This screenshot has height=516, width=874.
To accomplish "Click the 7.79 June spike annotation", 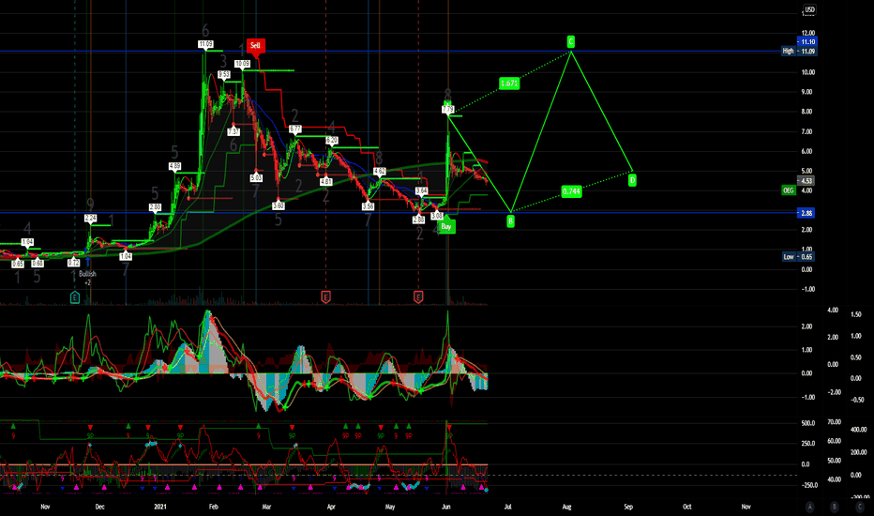I will [x=447, y=110].
